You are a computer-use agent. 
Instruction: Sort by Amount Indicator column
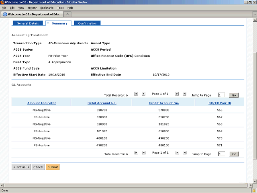coord(41,103)
